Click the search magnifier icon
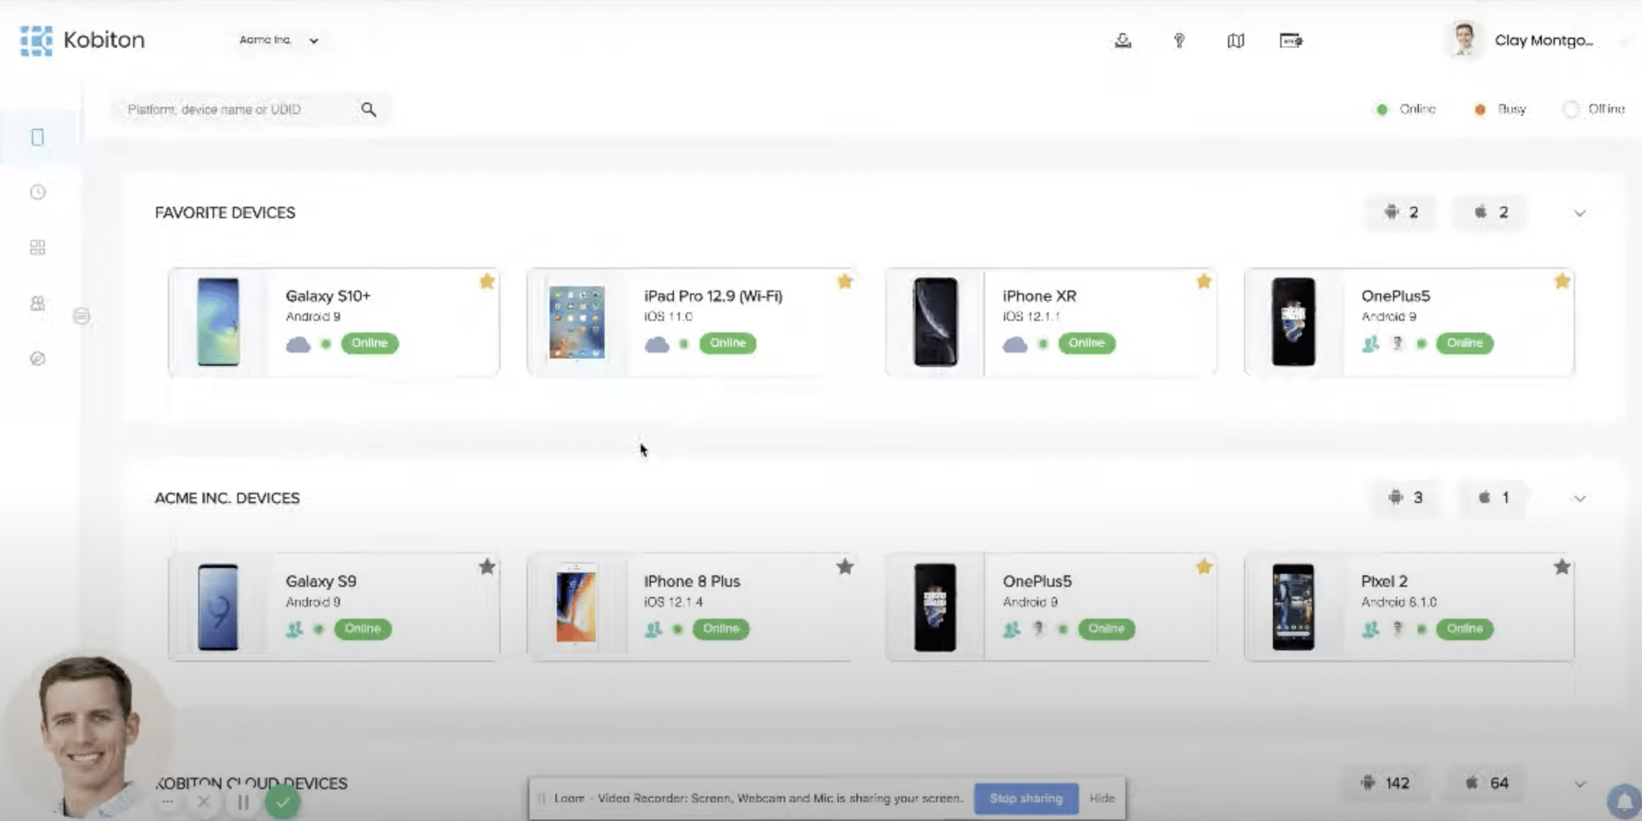The height and width of the screenshot is (821, 1642). coord(368,110)
